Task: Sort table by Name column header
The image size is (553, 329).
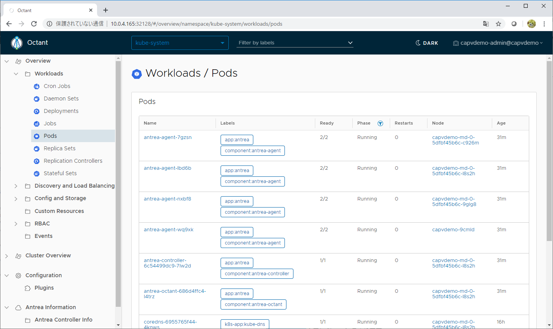Action: (150, 123)
